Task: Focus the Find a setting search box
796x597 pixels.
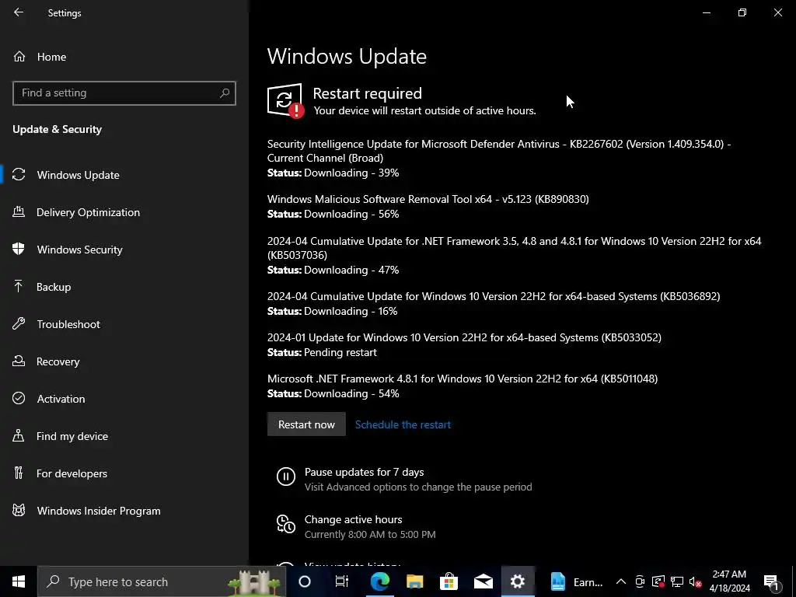Action: tap(124, 93)
